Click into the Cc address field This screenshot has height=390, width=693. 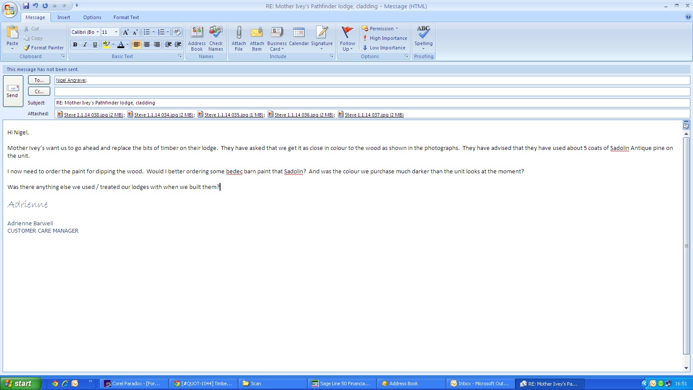coord(372,91)
